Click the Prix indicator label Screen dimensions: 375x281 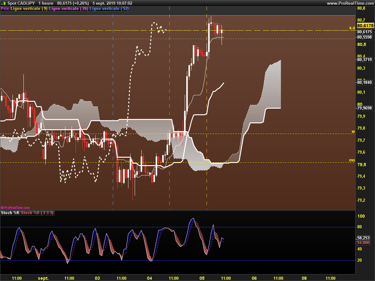pos(5,9)
